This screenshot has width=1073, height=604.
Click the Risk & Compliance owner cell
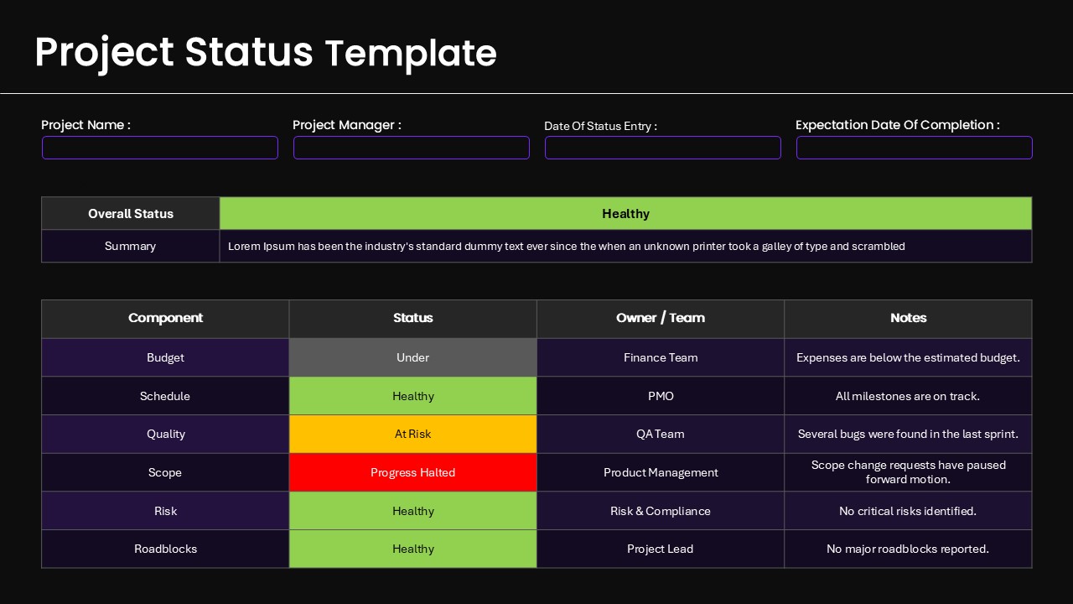click(661, 511)
